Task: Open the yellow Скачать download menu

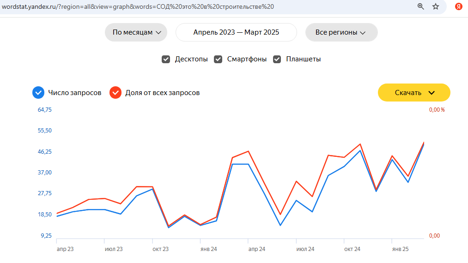Action: click(414, 93)
